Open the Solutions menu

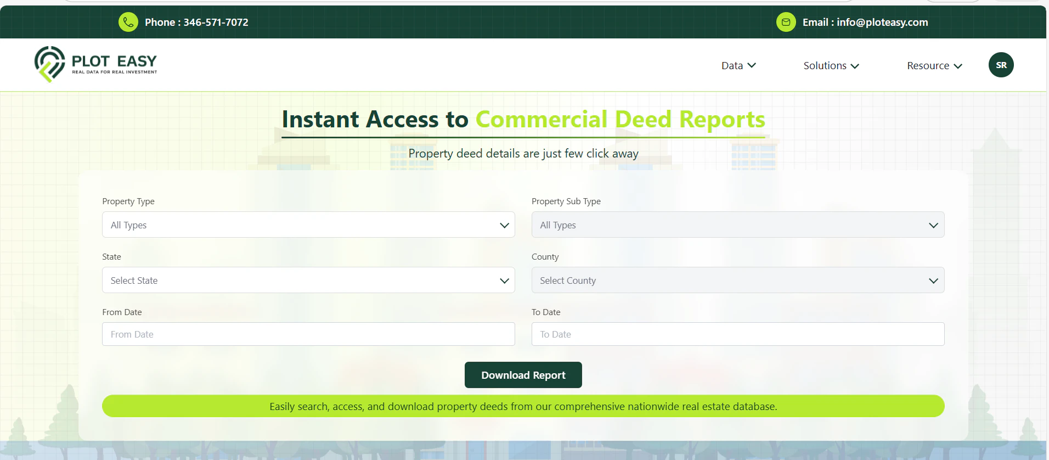click(831, 65)
